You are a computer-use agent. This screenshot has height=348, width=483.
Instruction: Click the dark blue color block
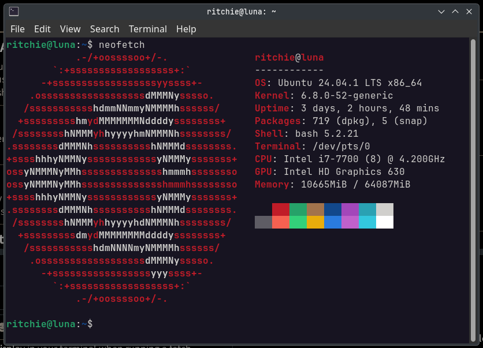333,209
